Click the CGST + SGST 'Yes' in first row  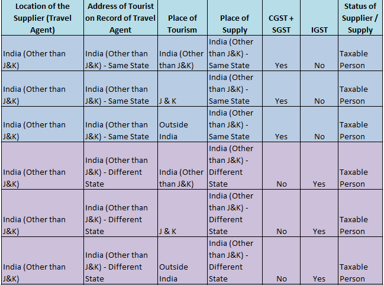[x=281, y=65]
